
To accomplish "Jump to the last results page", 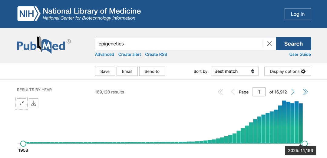I will (305, 92).
